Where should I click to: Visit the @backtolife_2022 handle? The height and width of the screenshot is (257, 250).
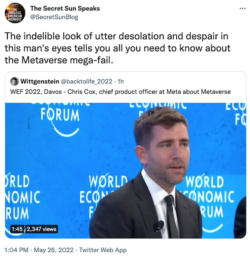[87, 81]
